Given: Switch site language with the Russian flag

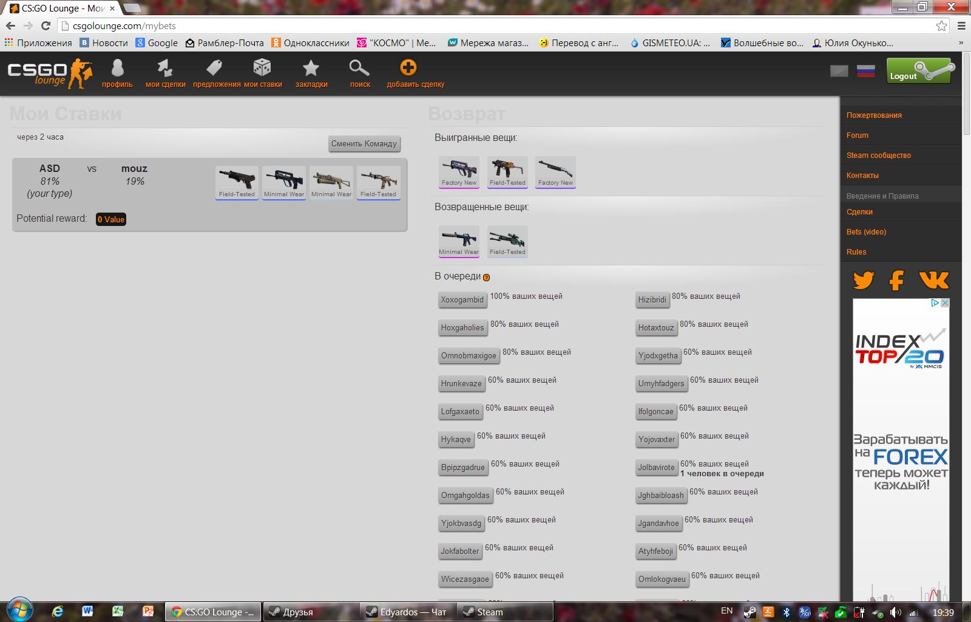Looking at the screenshot, I should [866, 72].
